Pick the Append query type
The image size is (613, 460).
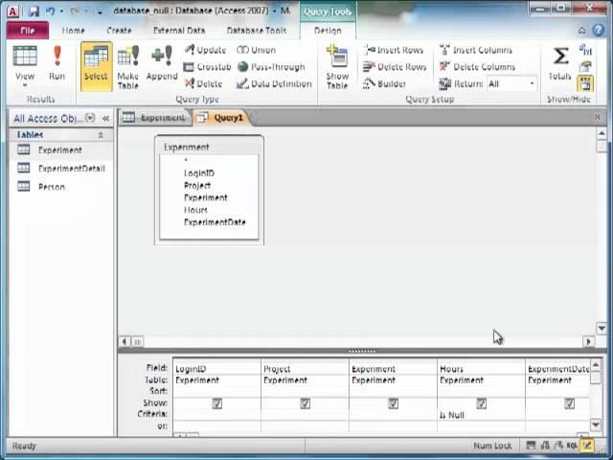162,63
